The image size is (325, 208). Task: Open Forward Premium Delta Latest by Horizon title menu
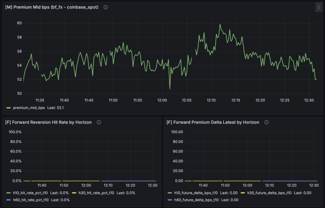(x=213, y=122)
